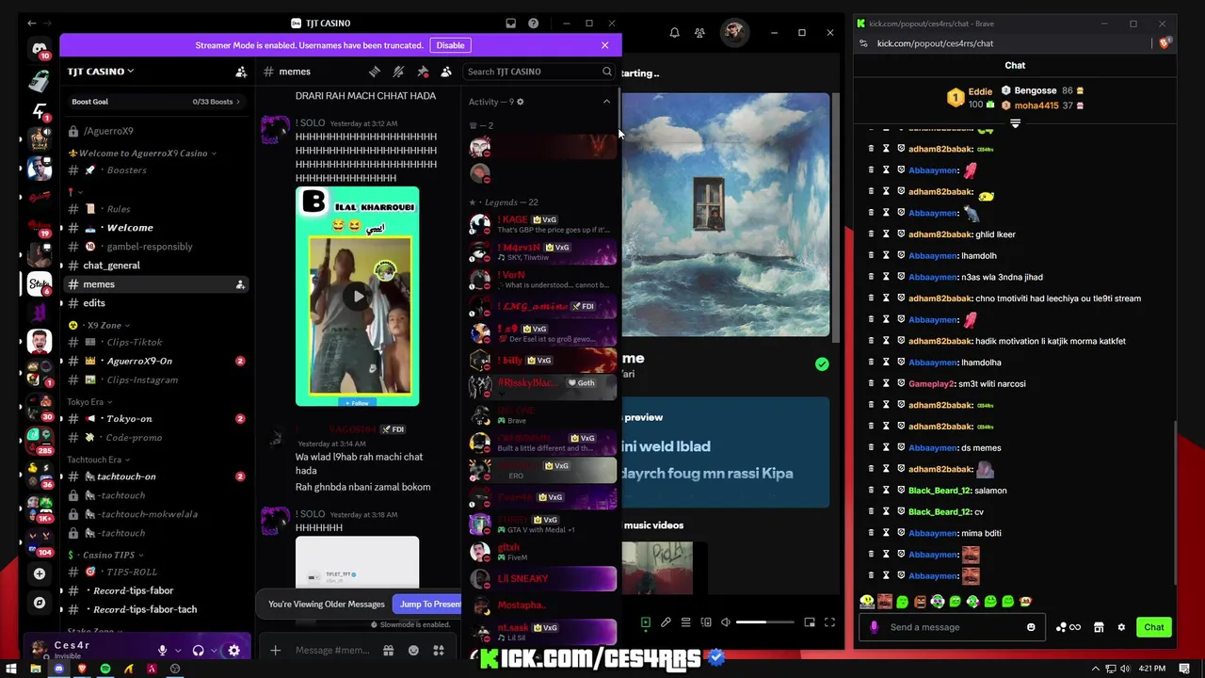The image size is (1205, 678).
Task: Toggle the member list icon
Action: 446,72
